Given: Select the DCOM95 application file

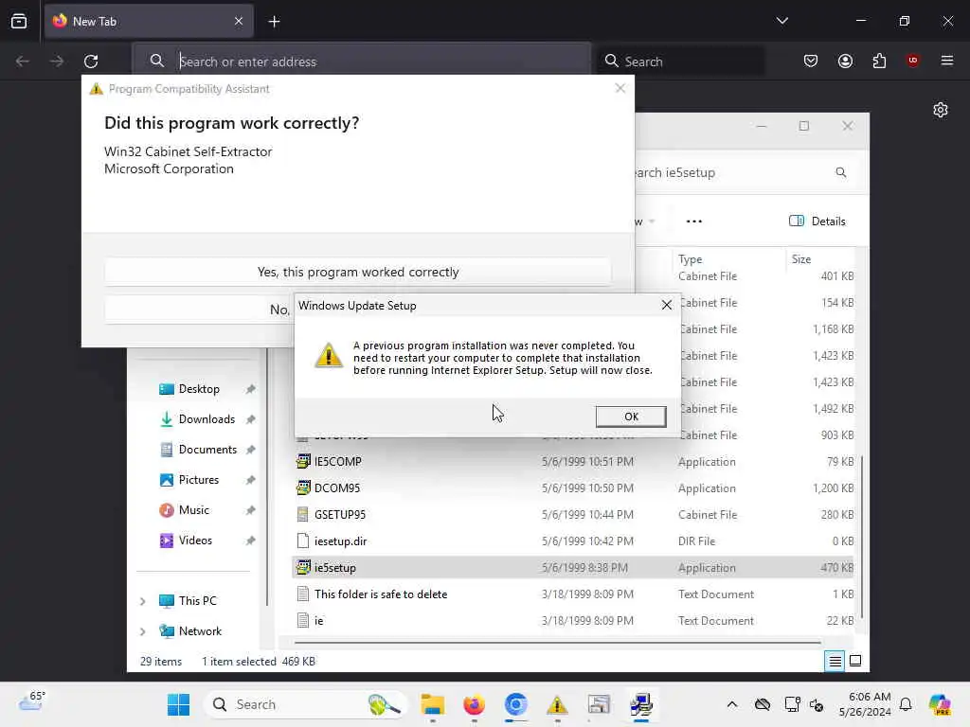Looking at the screenshot, I should click(x=572, y=488).
